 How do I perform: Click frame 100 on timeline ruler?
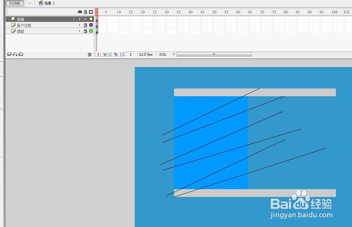pos(334,12)
